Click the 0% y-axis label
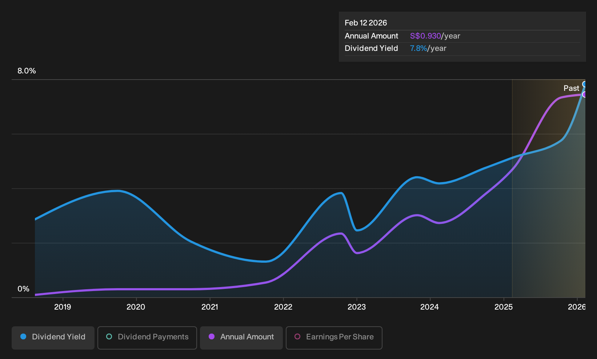 coord(23,289)
